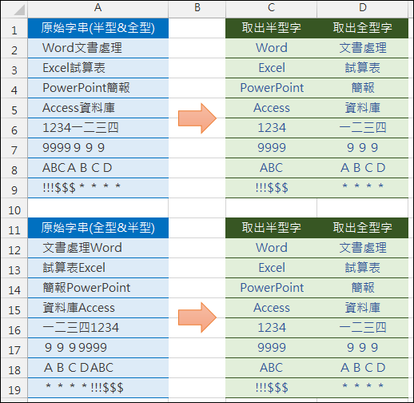The image size is (414, 403).
Task: Click 9999 cell in row 7
Action: tap(271, 148)
